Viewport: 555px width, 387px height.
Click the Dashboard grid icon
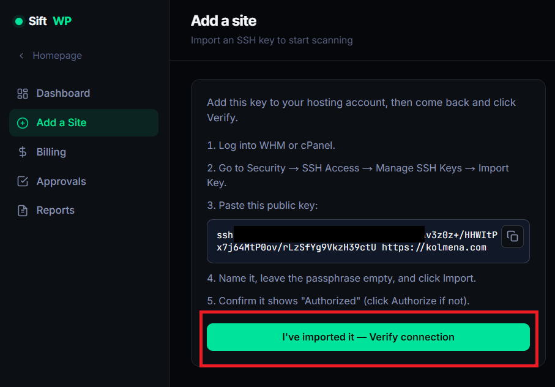[x=23, y=94]
